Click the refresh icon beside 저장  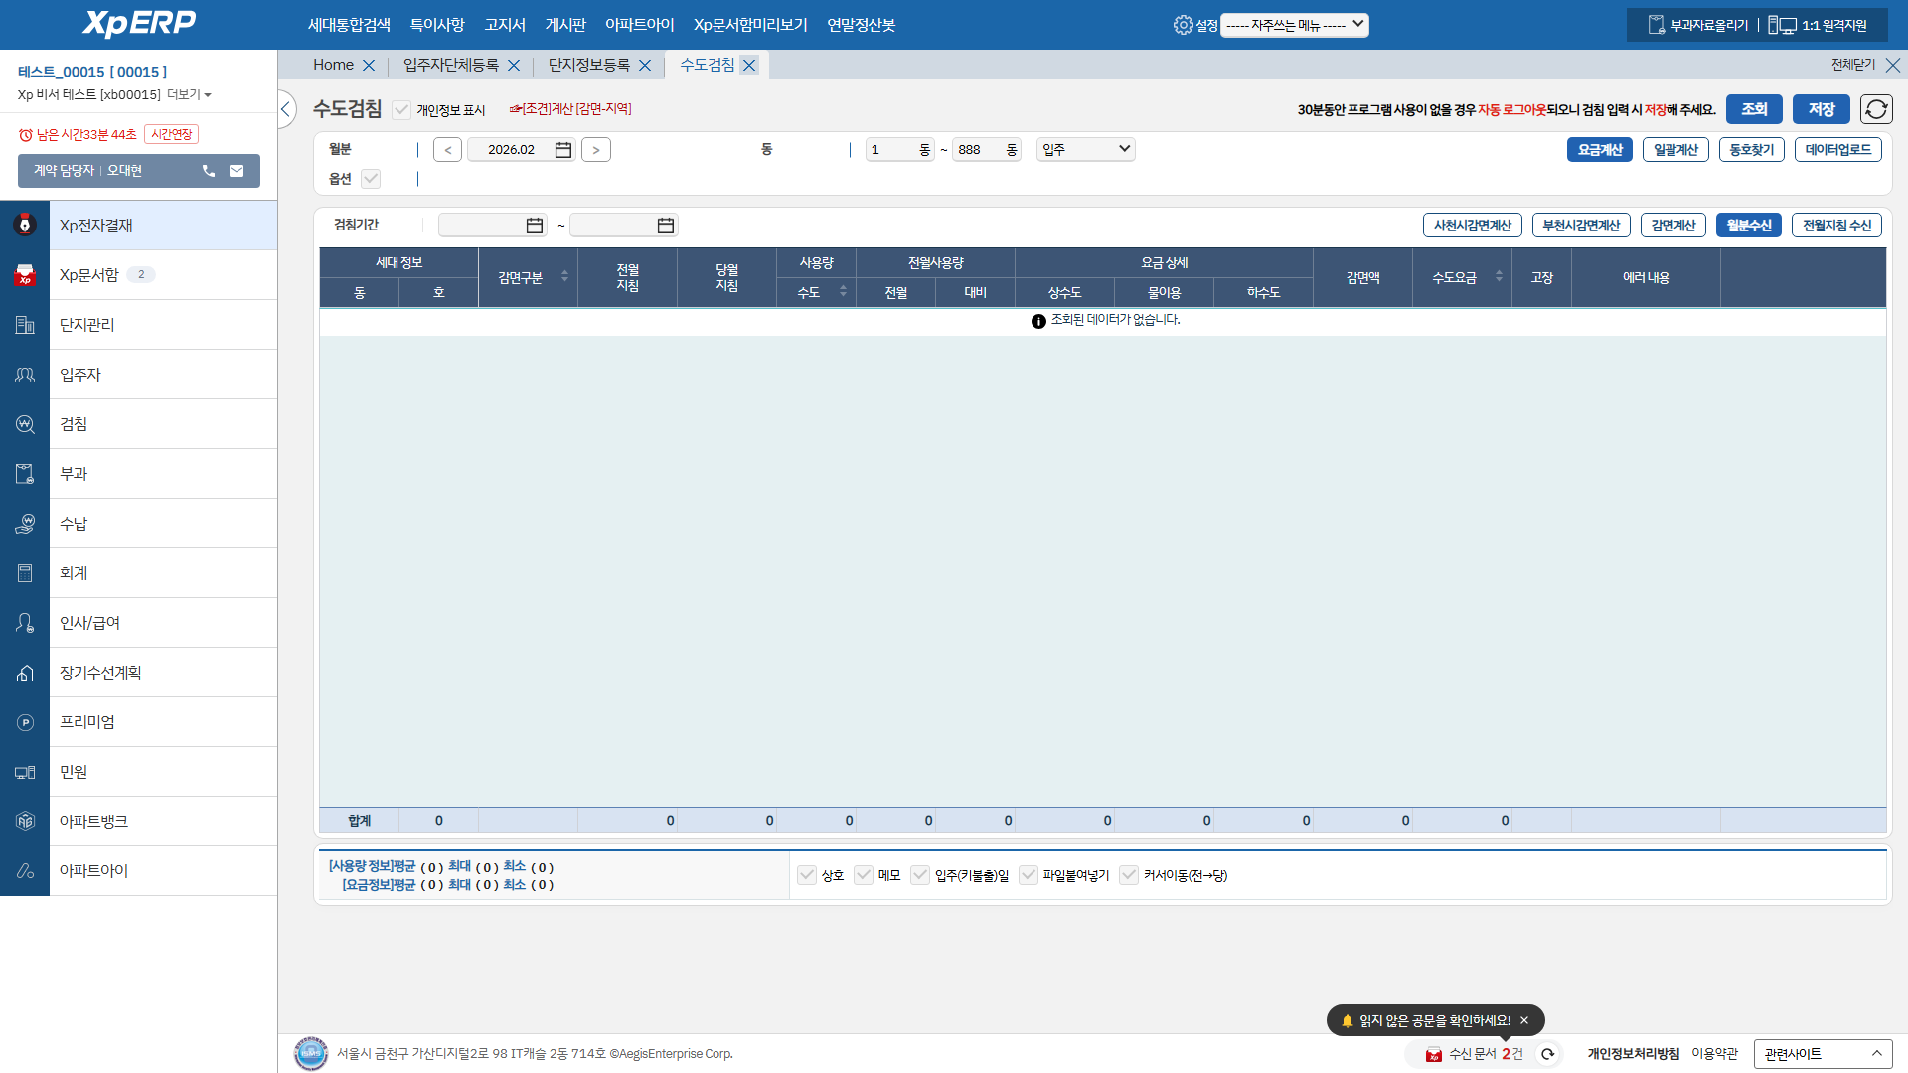coord(1875,109)
